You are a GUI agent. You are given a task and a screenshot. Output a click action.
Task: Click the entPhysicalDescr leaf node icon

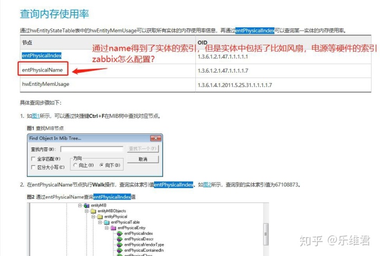pos(120,239)
